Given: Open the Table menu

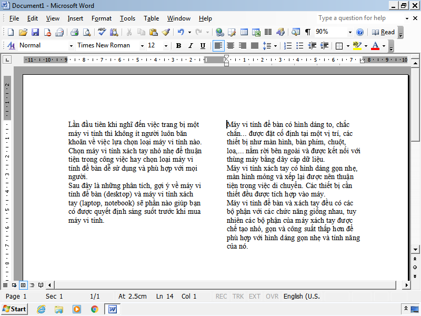Looking at the screenshot, I should 151,18.
